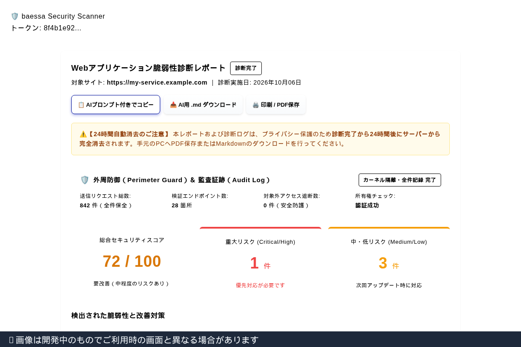
Task: Click the Webアプリケーション脆弱性診断レポート title
Action: (148, 68)
